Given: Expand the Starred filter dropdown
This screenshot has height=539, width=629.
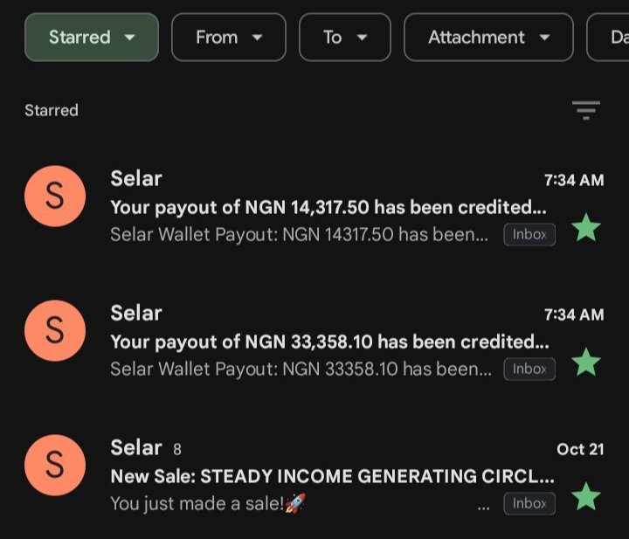Looking at the screenshot, I should (x=92, y=38).
